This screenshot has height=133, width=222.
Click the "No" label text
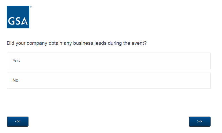click(x=15, y=80)
